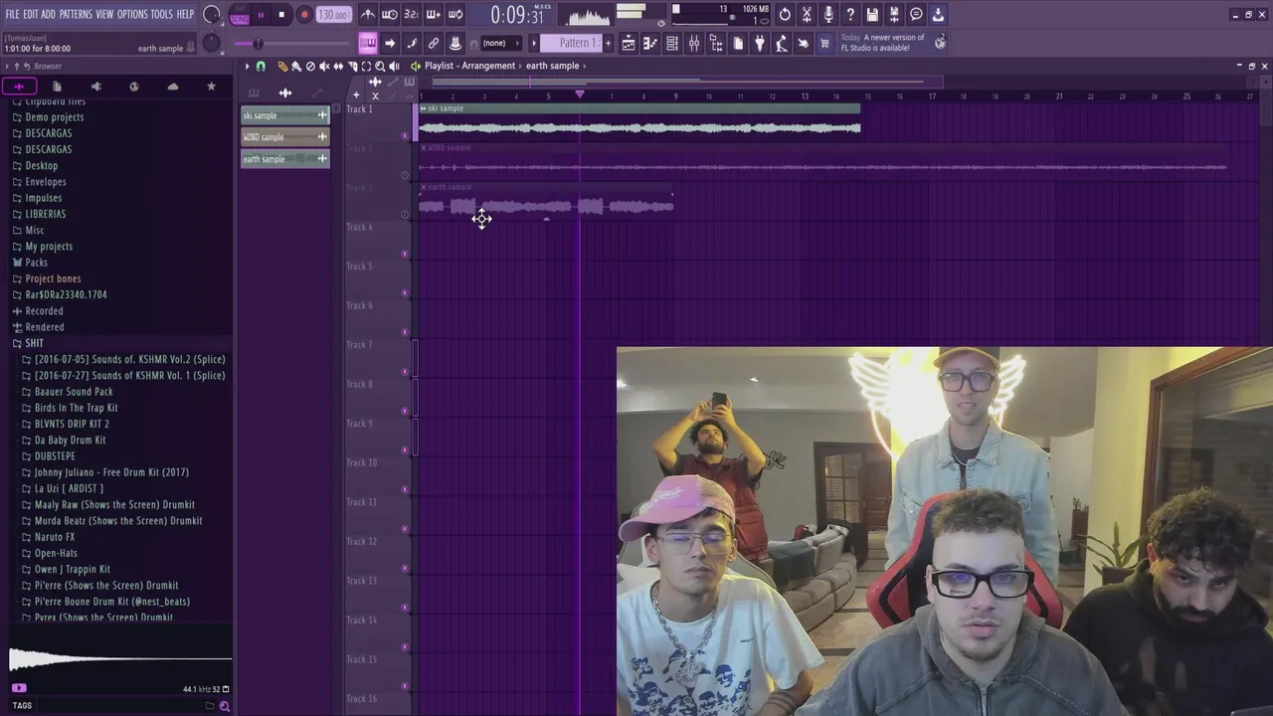Image resolution: width=1273 pixels, height=716 pixels.
Task: Open the EDIT menu
Action: point(31,14)
